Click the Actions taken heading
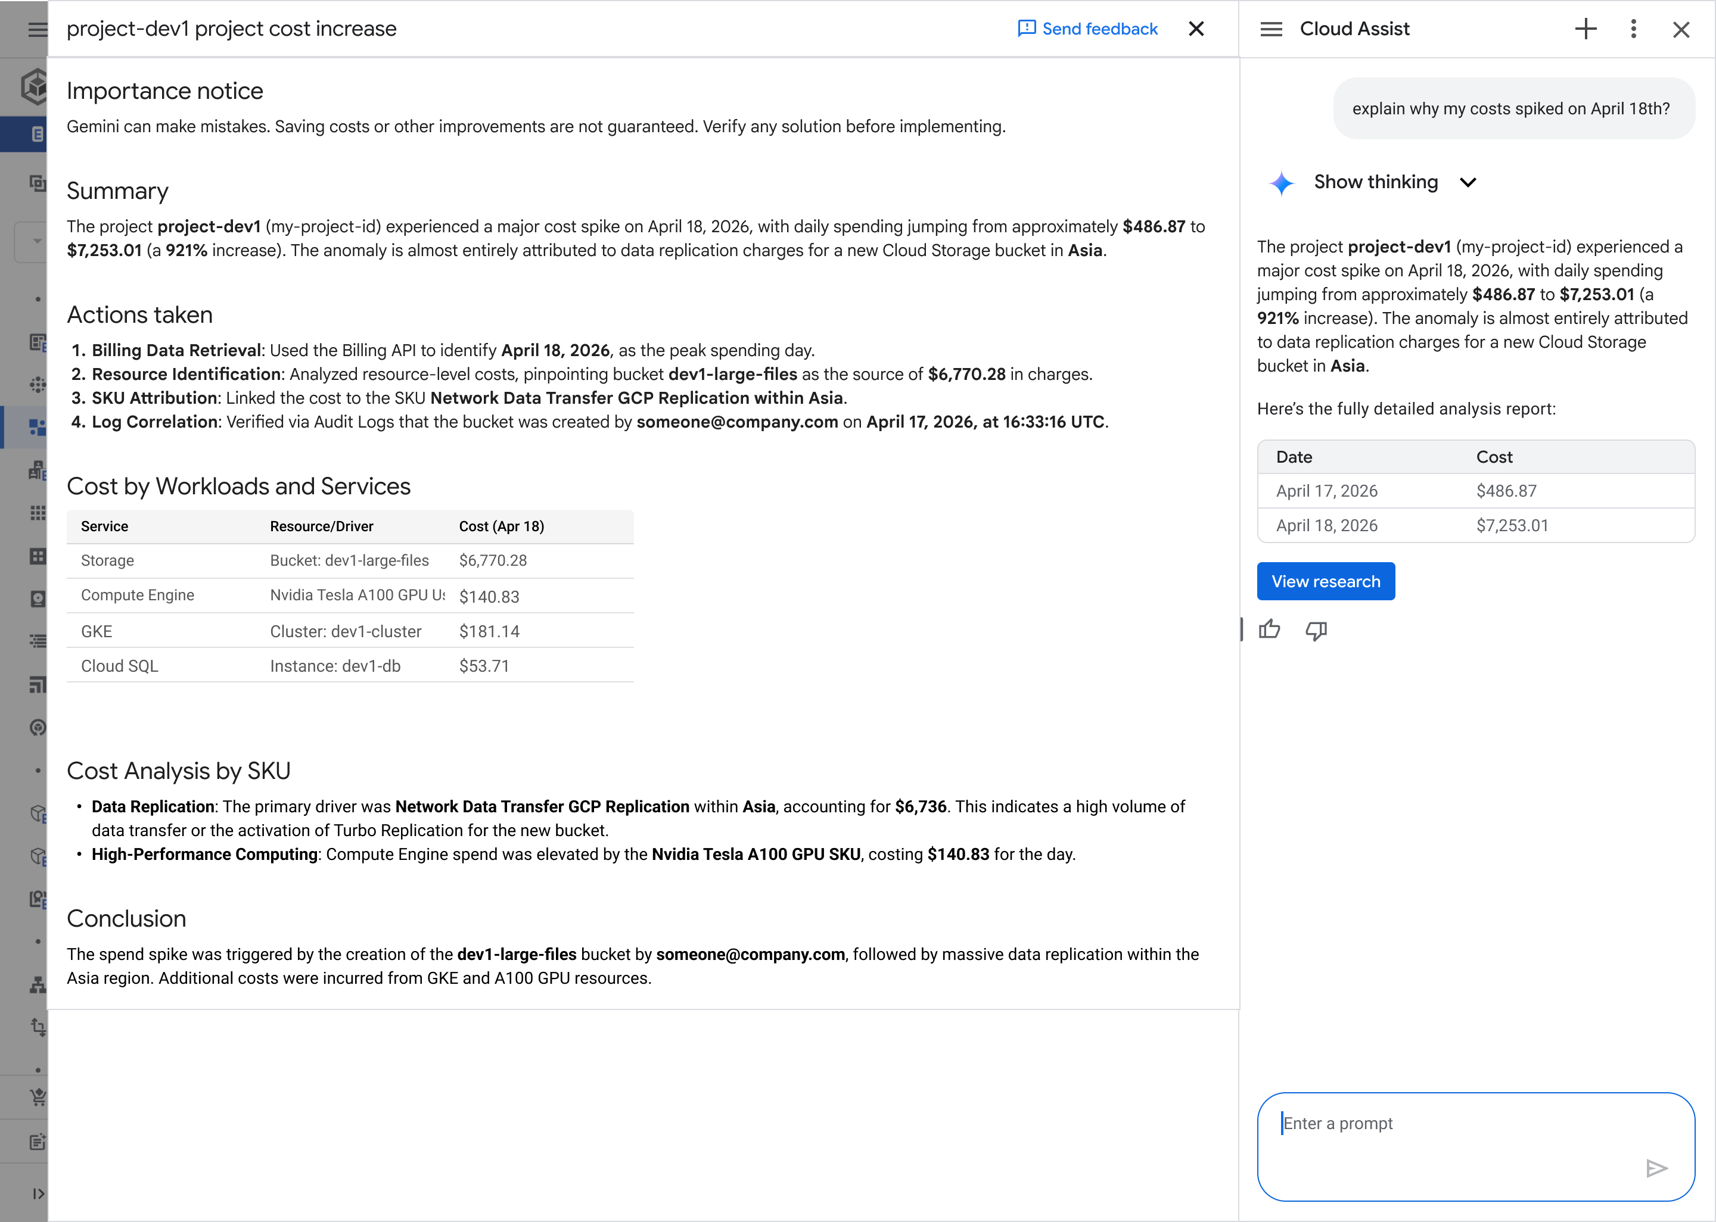The width and height of the screenshot is (1716, 1222). click(x=139, y=314)
